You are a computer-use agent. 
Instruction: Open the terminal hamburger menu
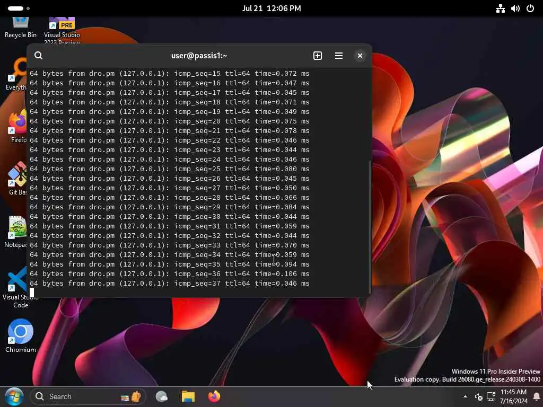[339, 56]
